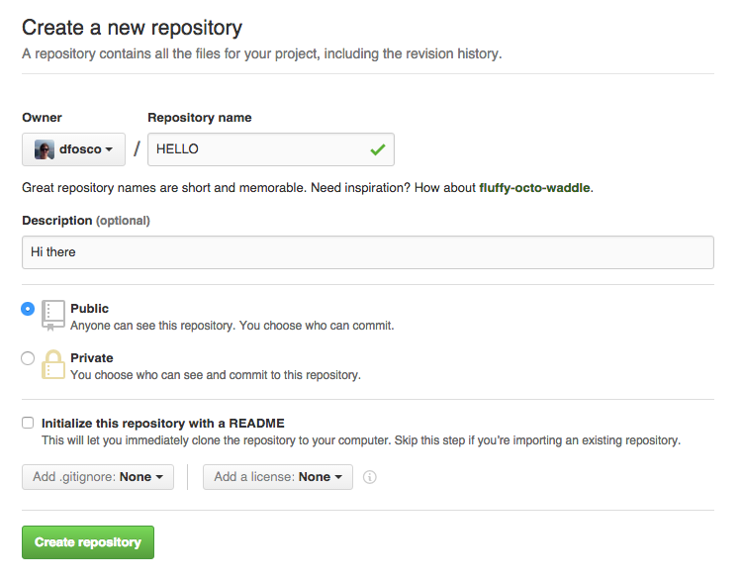Click the green checkmark in name field
The image size is (742, 580).
click(x=377, y=149)
